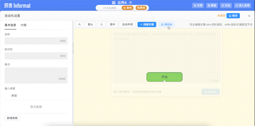The width and height of the screenshot is (255, 126).
Task: Open the 模型 model button
Action: click(x=212, y=5)
